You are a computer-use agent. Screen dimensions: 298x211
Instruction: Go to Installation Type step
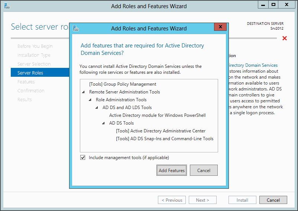34,55
